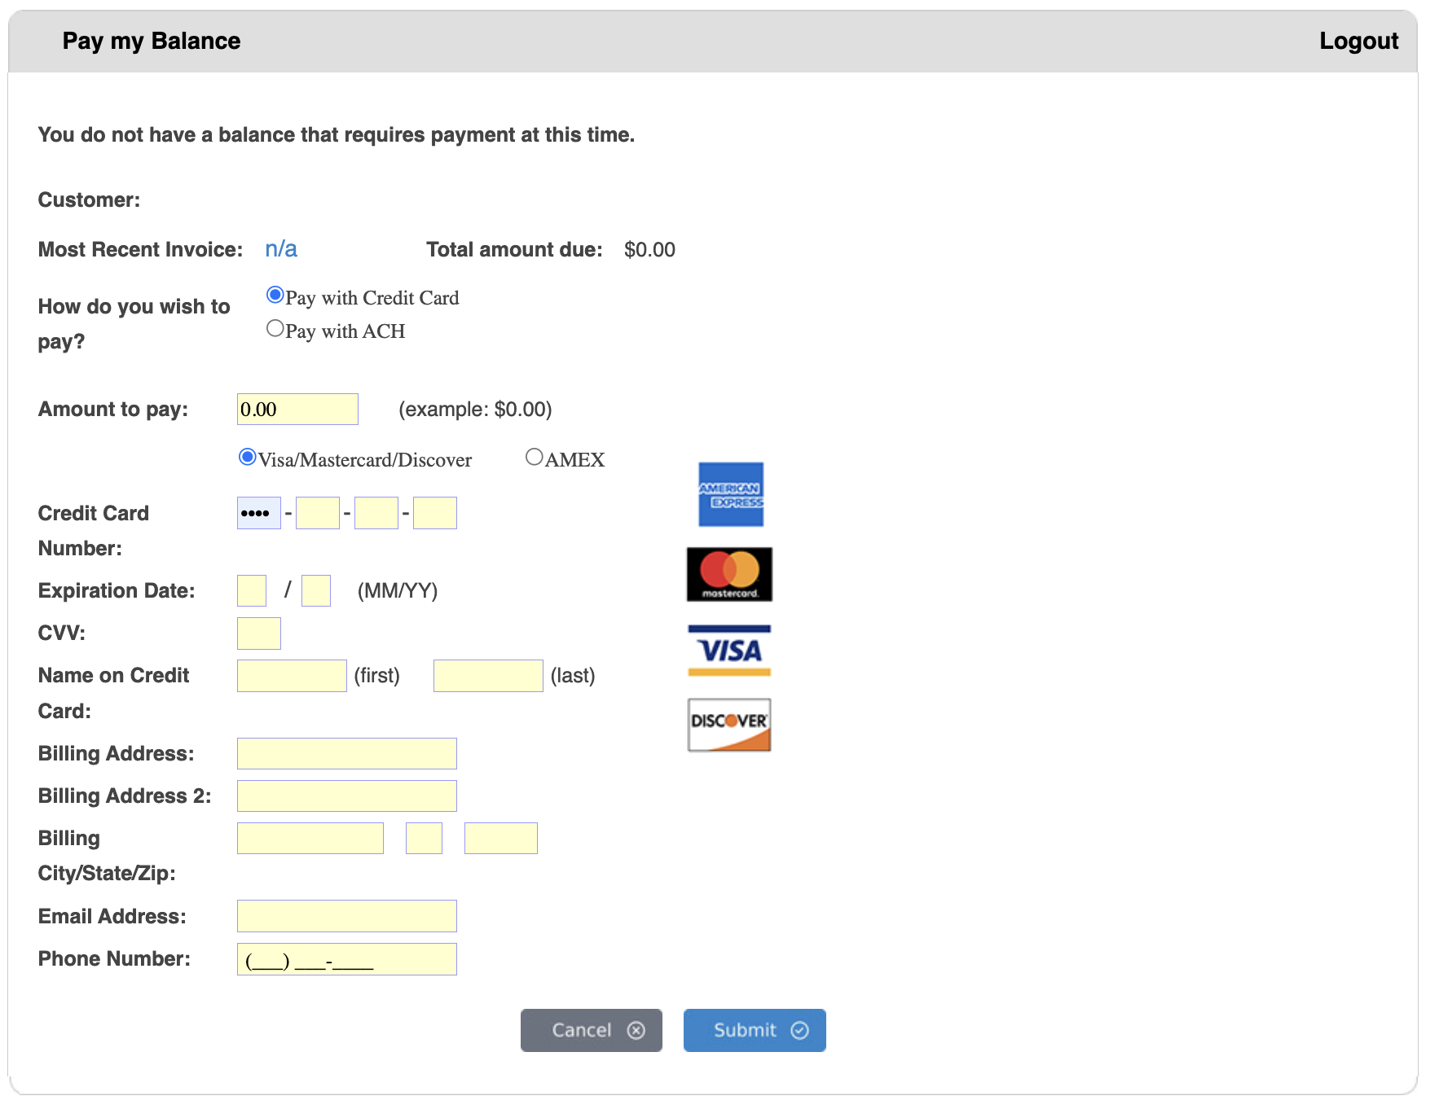Select the Pay with ACH radio button

point(275,327)
